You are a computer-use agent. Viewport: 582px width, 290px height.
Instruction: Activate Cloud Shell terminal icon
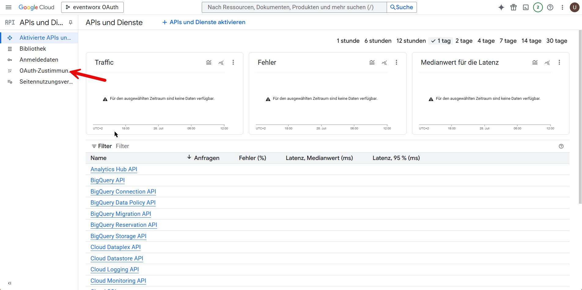click(526, 7)
